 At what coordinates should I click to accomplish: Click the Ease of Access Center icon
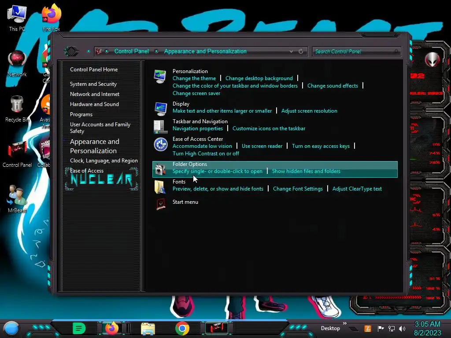coord(160,144)
